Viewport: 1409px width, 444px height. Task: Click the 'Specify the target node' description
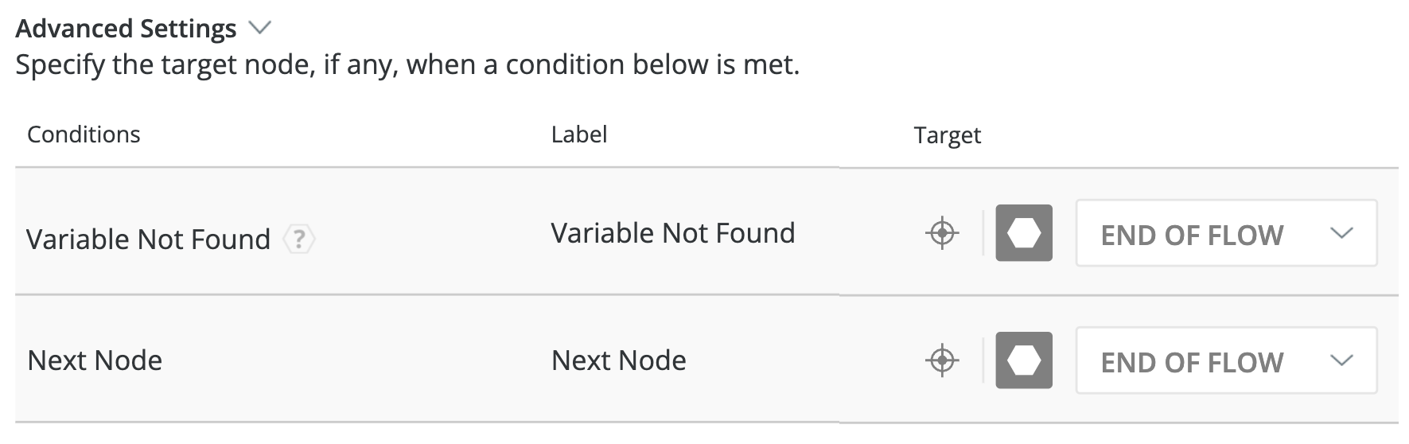(407, 64)
